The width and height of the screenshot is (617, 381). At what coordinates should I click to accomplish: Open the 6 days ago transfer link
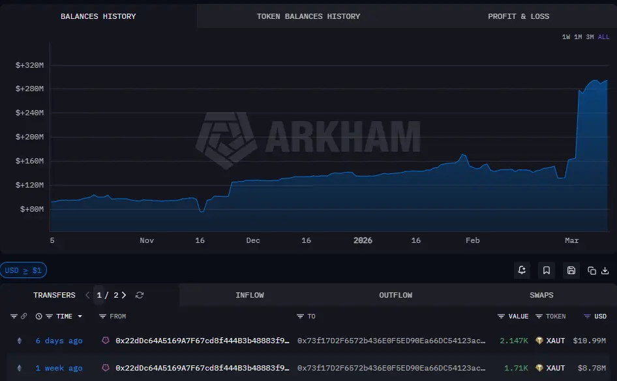pyautogui.click(x=59, y=341)
